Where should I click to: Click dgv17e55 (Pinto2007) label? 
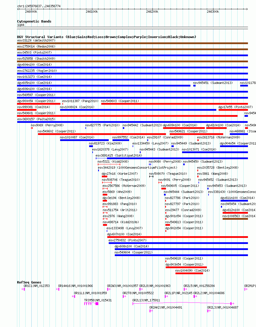click(x=236, y=107)
